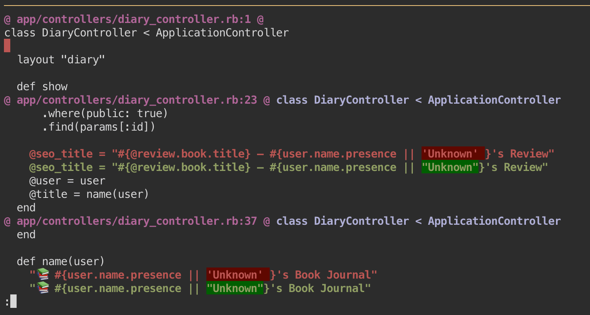This screenshot has width=590, height=315.
Task: Click green-highlighted "Unknown" in the added Book Journal line
Action: point(235,288)
